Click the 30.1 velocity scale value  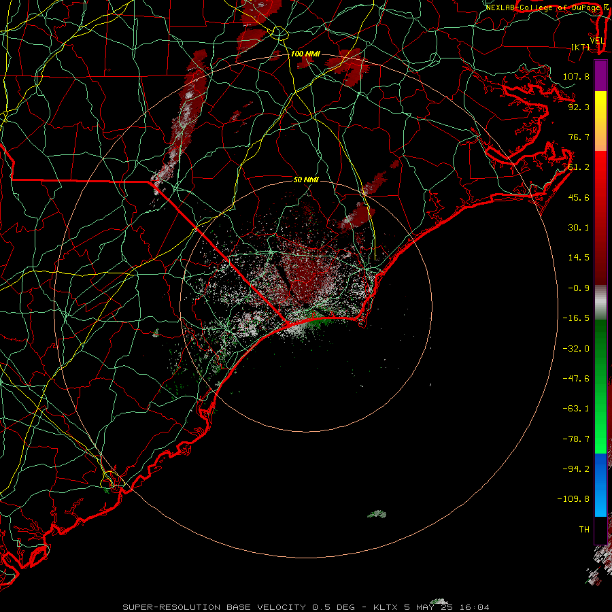[x=579, y=228]
